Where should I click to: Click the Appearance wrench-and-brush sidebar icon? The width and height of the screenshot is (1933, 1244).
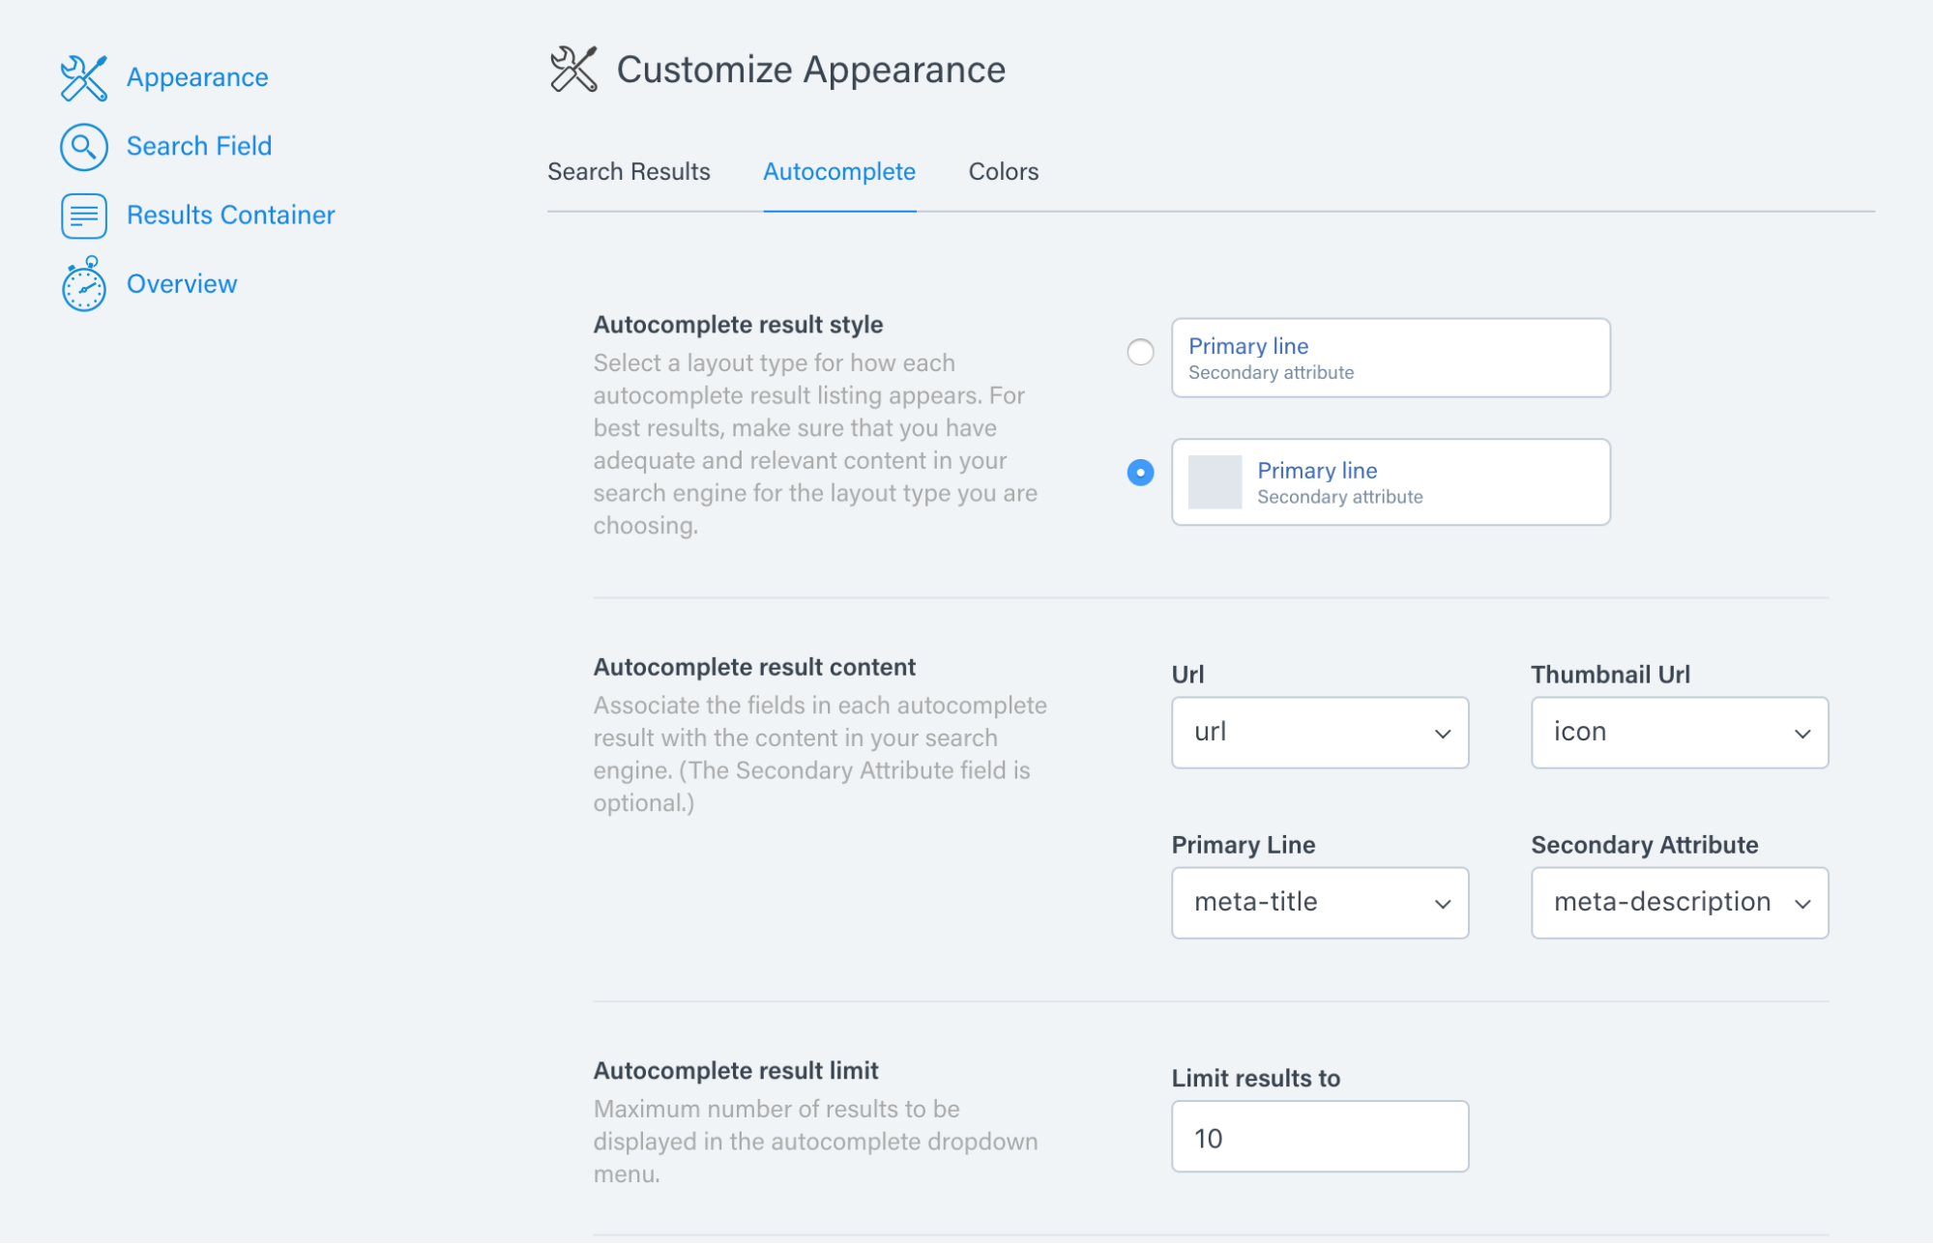[83, 77]
